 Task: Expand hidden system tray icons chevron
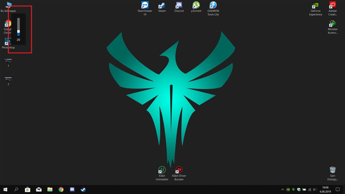click(x=283, y=189)
